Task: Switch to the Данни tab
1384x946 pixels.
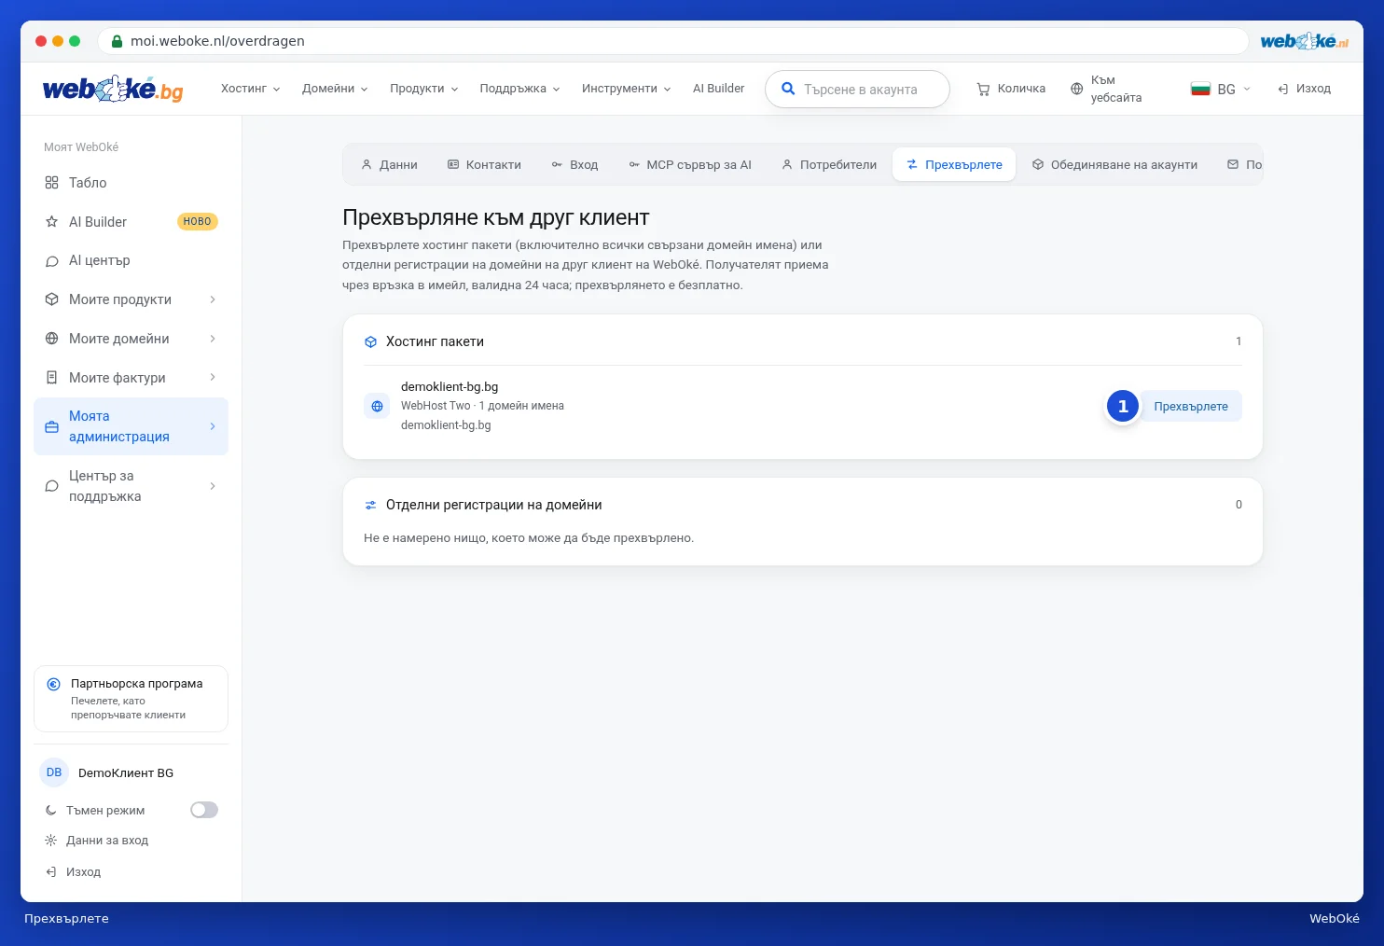Action: tap(389, 164)
